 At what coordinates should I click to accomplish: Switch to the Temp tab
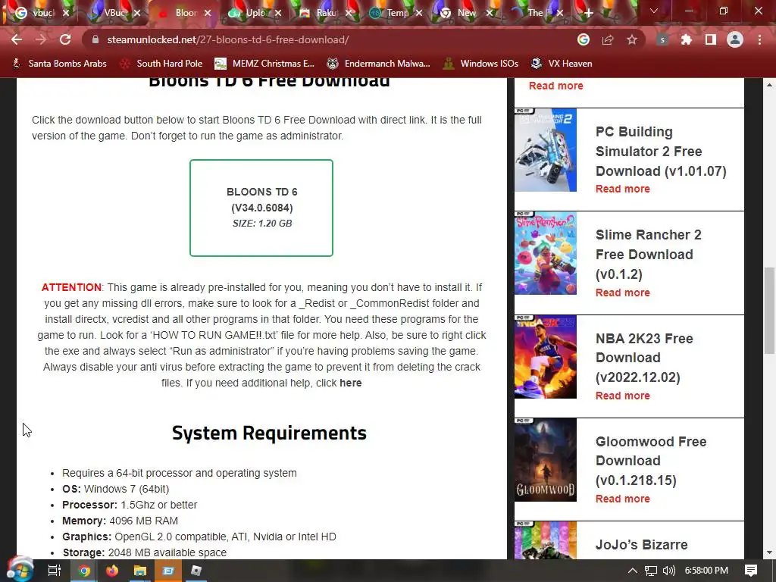(x=396, y=13)
